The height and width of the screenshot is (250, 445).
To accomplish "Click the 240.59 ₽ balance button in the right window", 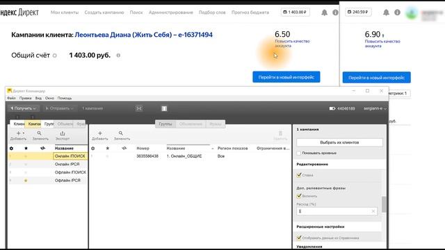I will [x=358, y=12].
